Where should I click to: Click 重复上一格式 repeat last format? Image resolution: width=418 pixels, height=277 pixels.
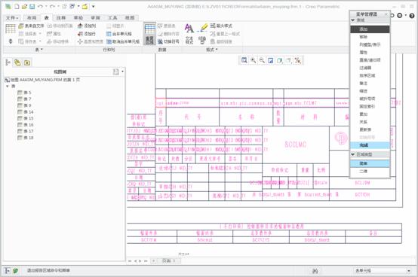pos(225,34)
